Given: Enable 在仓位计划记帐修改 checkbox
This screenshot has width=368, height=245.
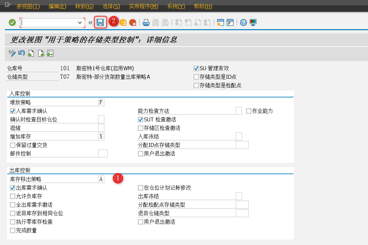Looking at the screenshot, I should coord(141,188).
